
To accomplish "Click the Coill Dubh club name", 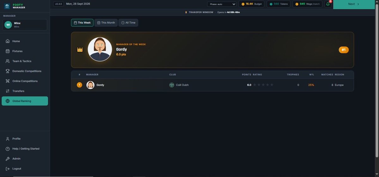I will tap(182, 85).
